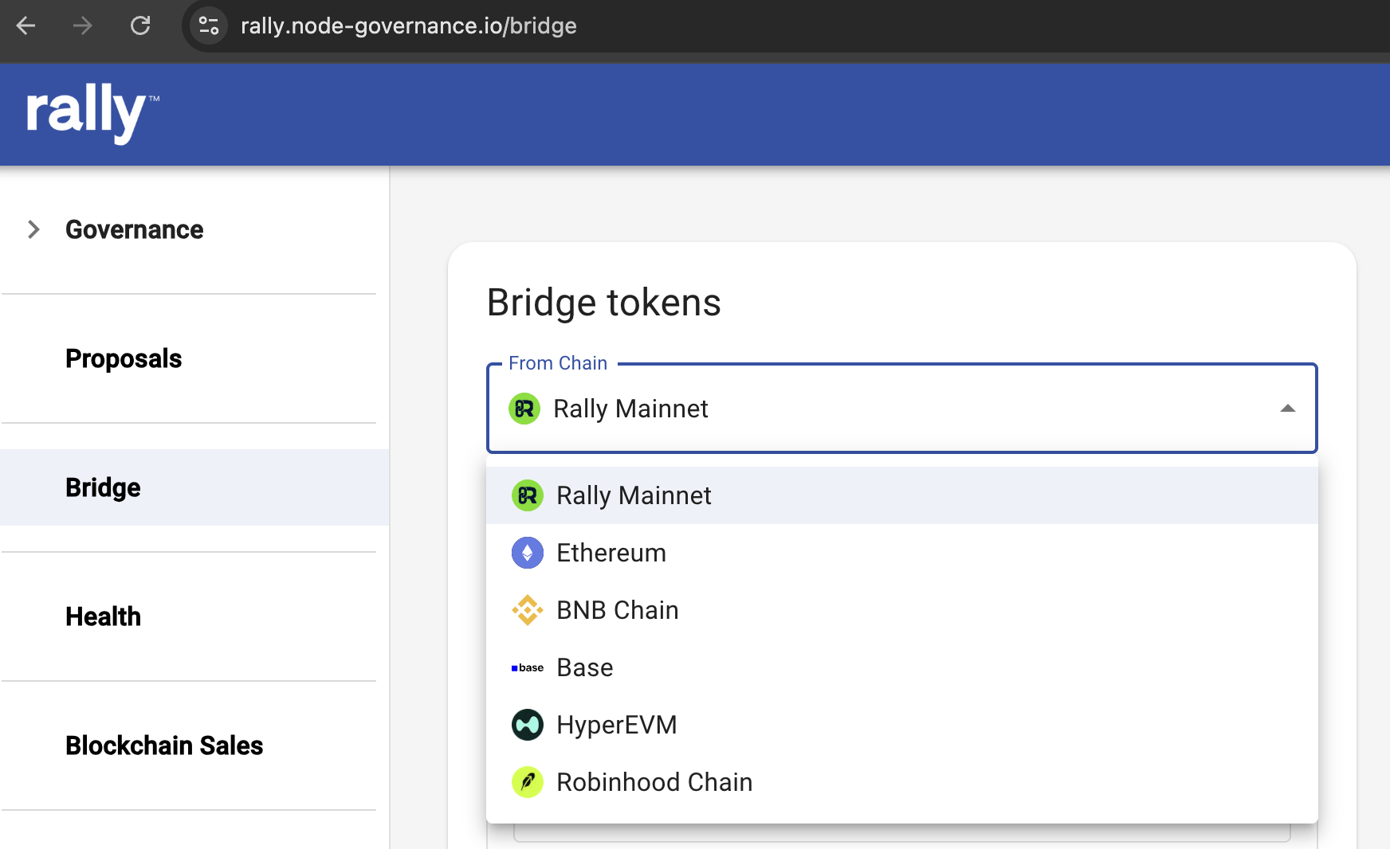1390x849 pixels.
Task: Click the Ethereum icon in chain list
Action: (x=527, y=553)
